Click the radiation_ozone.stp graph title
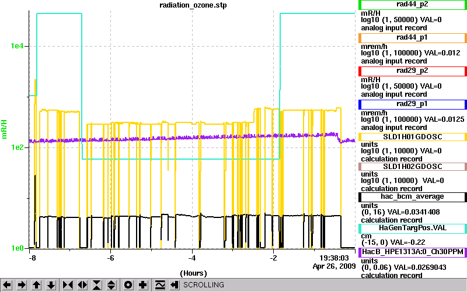Image resolution: width=467 pixels, height=292 pixels. click(x=193, y=5)
